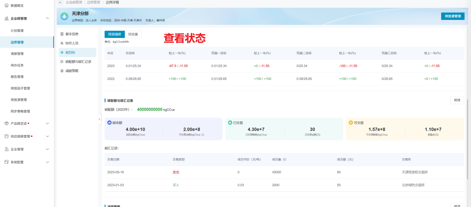Click the 排放源管理 button
Image resolution: width=471 pixels, height=207 pixels.
[x=452, y=16]
